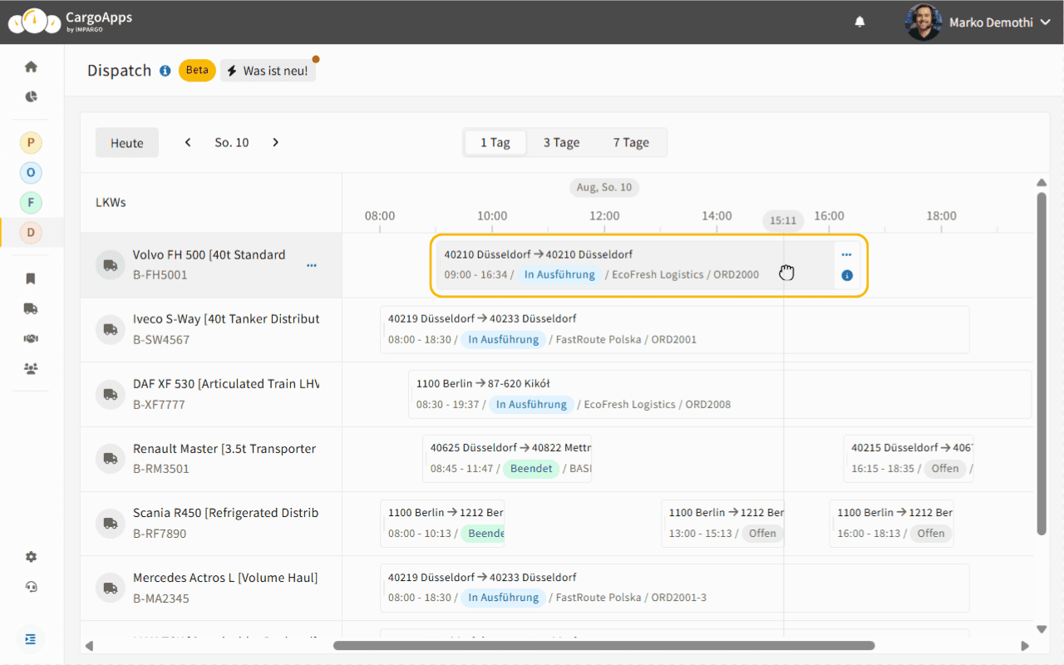Click the bookmark icon in the sidebar
Screen dimensions: 1064x665
(31, 278)
